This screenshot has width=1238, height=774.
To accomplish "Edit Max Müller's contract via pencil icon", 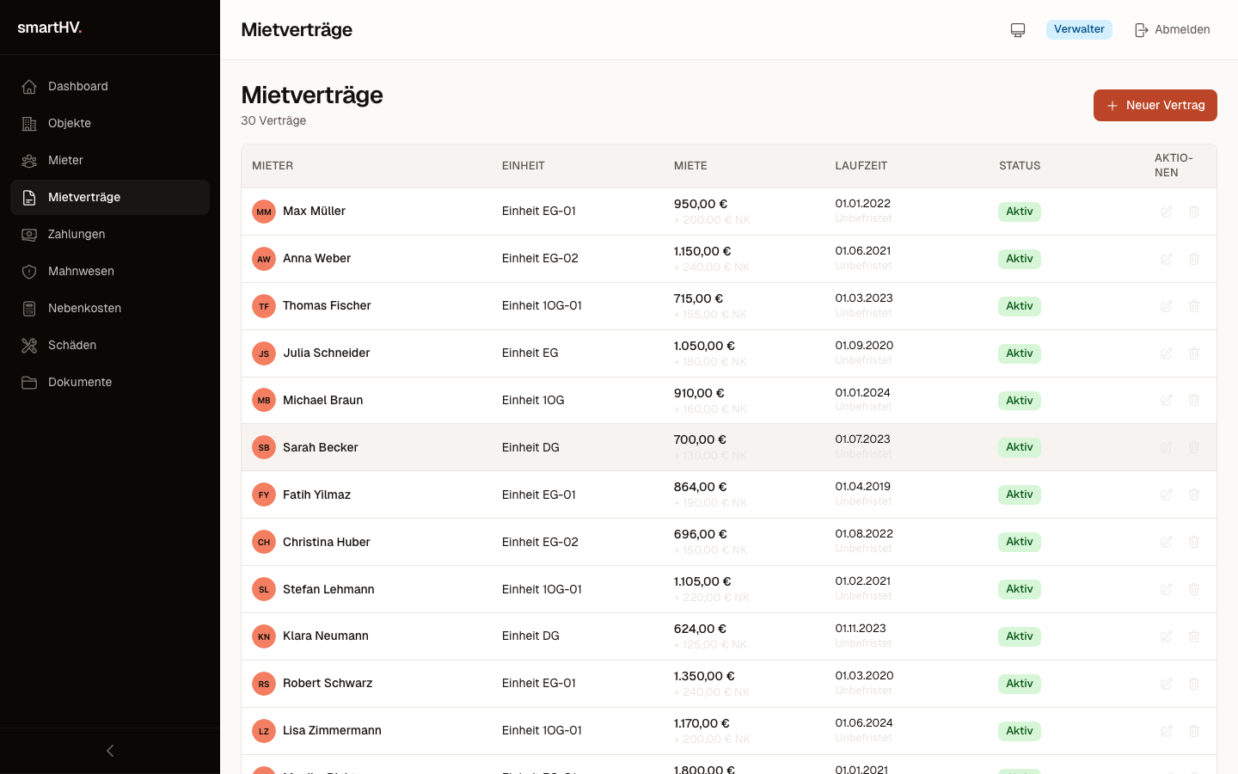I will 1167,211.
